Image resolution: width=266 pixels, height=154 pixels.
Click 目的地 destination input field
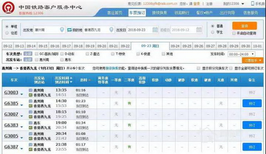point(99,30)
